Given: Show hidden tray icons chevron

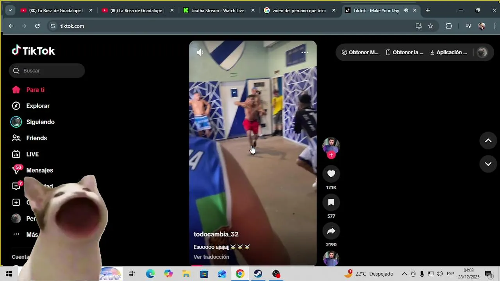Looking at the screenshot, I should [x=404, y=274].
